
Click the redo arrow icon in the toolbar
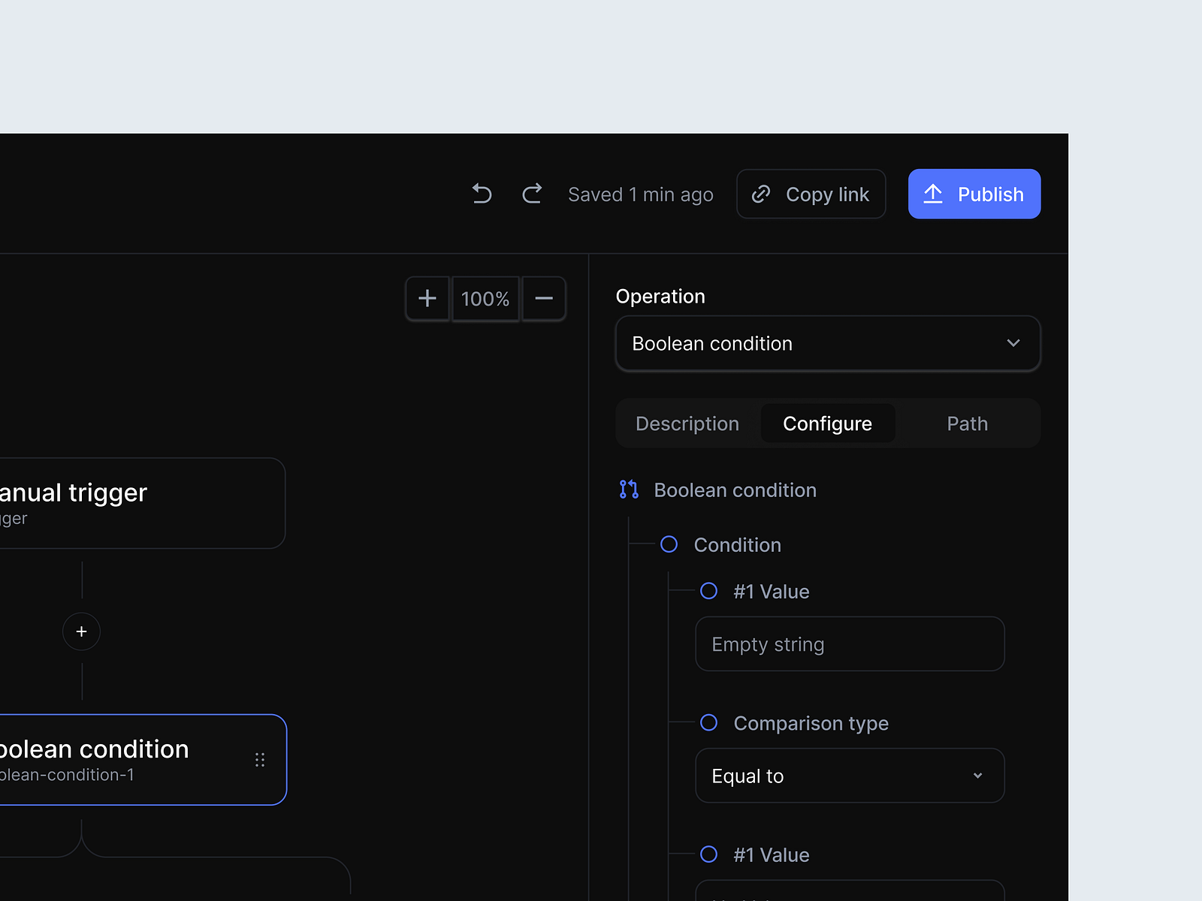(x=532, y=194)
